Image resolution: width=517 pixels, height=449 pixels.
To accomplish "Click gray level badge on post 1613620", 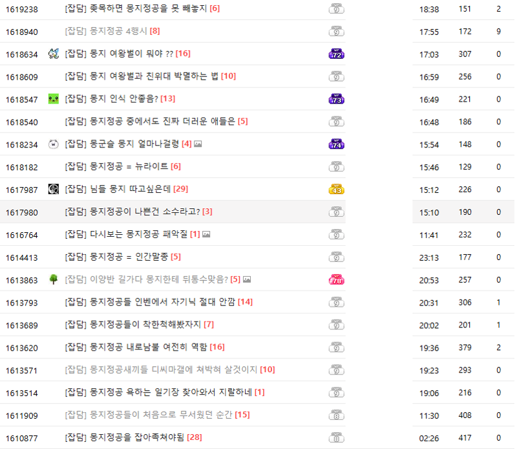I will (x=336, y=347).
